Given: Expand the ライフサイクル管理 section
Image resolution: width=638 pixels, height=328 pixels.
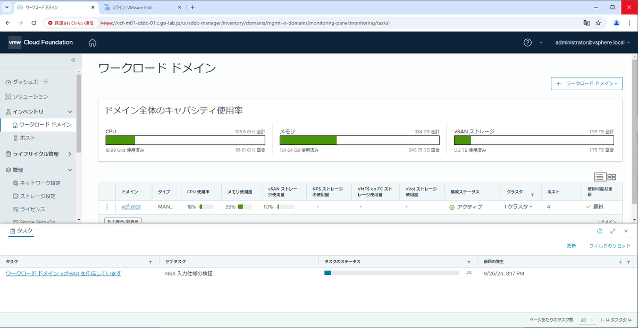Looking at the screenshot, I should [70, 154].
